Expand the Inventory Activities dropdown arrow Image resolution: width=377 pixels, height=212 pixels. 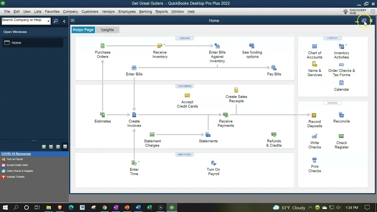[346, 45]
